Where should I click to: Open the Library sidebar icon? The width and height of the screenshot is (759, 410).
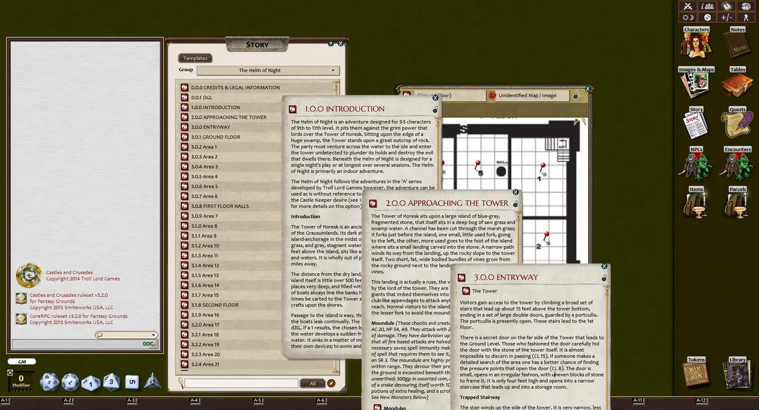coord(737,373)
